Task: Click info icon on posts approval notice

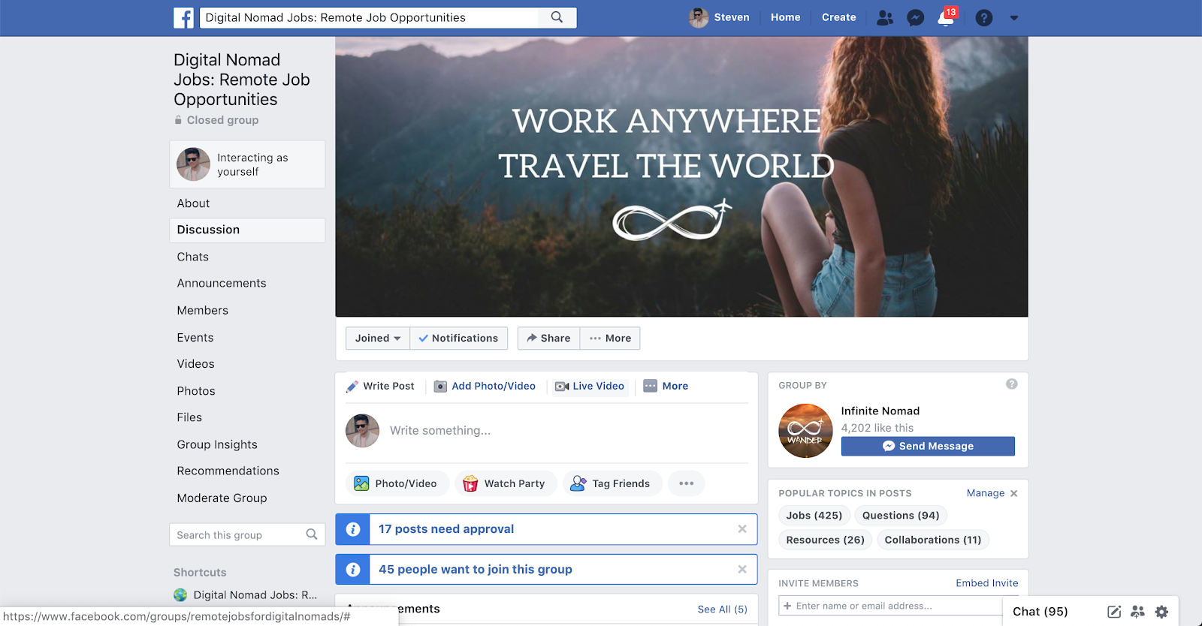Action: pyautogui.click(x=352, y=529)
